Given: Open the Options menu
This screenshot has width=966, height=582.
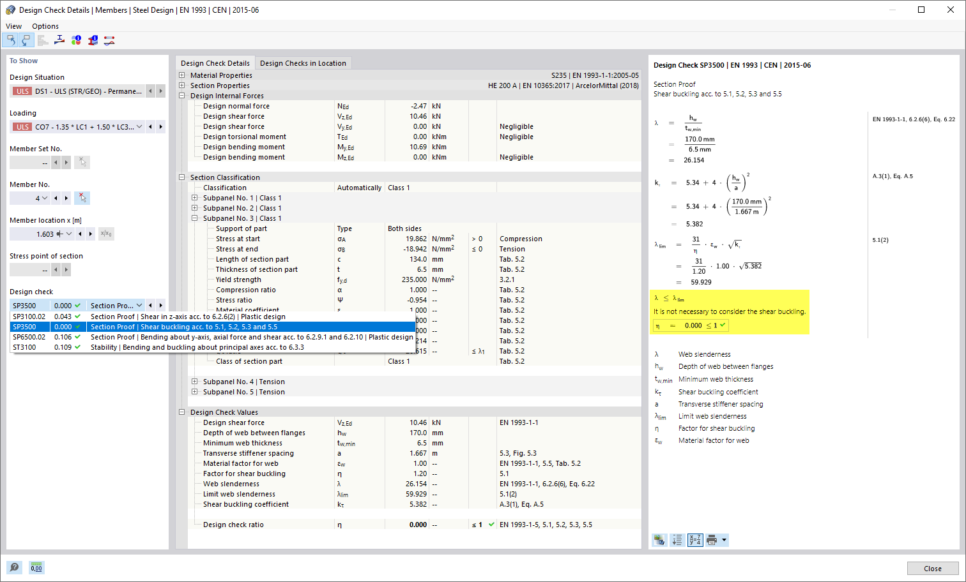Looking at the screenshot, I should [x=45, y=26].
